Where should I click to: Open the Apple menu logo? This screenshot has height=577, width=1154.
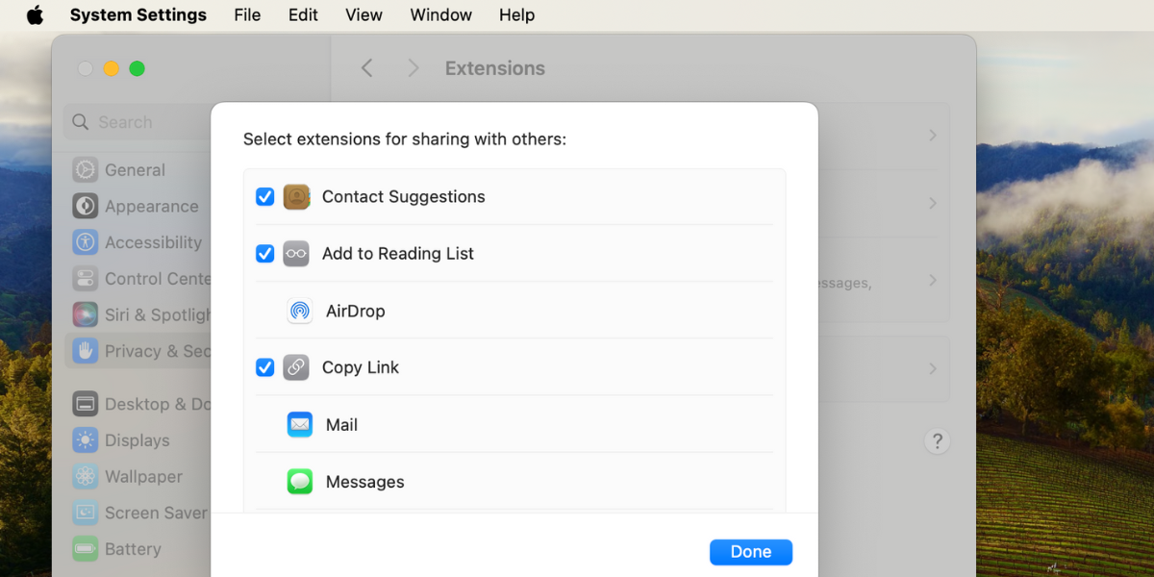coord(35,15)
